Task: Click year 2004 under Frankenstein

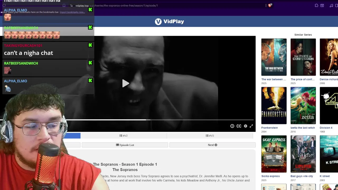Action: 264,132
